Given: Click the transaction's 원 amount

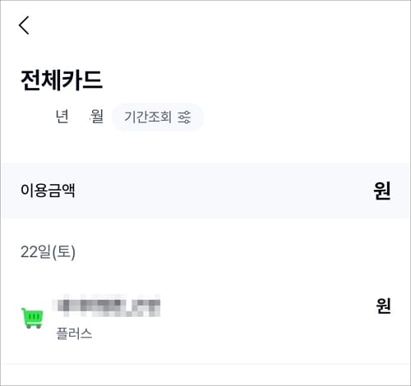Looking at the screenshot, I should [x=383, y=306].
